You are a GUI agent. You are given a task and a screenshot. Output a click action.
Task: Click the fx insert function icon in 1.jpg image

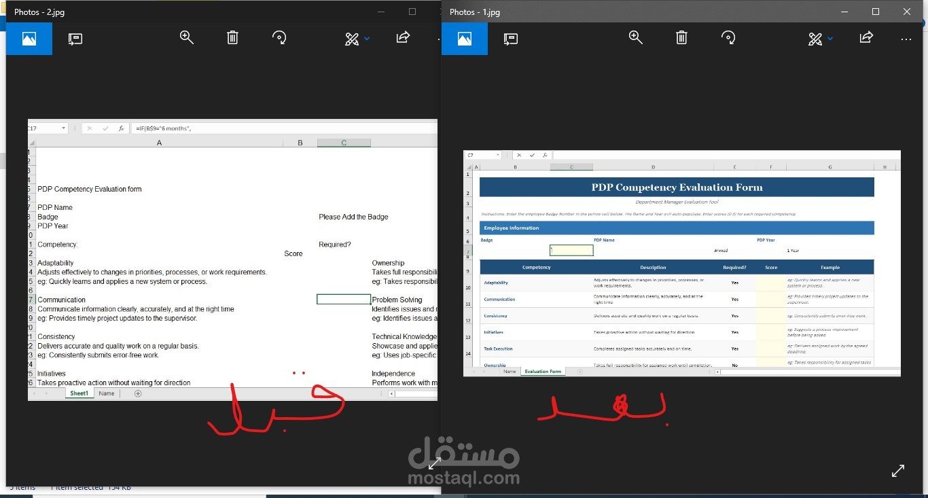click(545, 155)
